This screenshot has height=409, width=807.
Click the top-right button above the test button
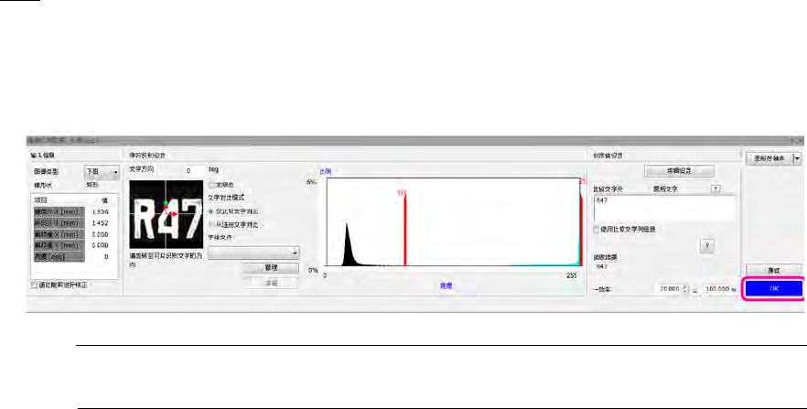(769, 159)
